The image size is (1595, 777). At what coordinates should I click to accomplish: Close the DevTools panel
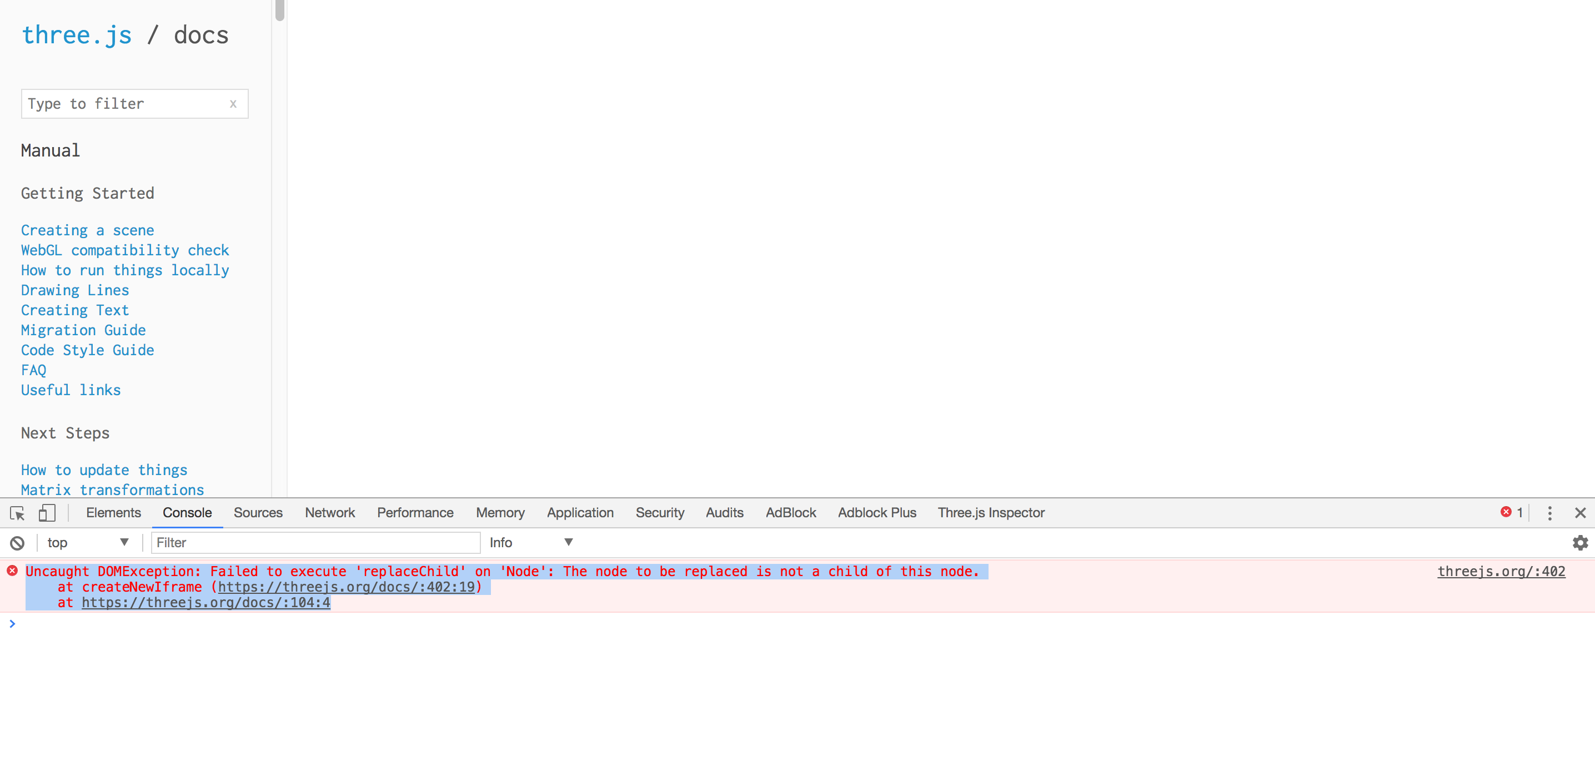tap(1580, 513)
